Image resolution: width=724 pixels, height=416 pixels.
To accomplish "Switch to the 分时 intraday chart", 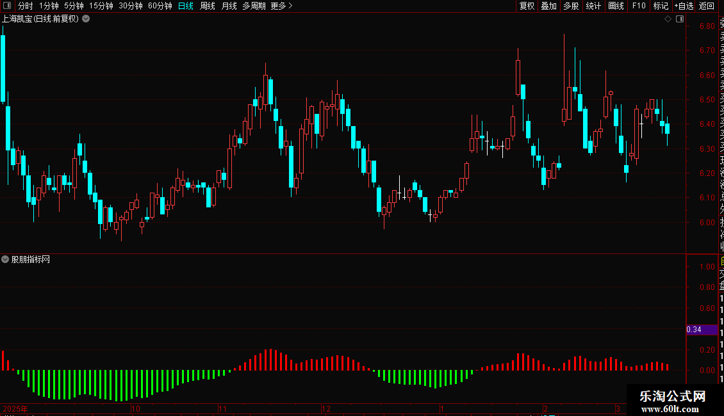I will 26,6.
